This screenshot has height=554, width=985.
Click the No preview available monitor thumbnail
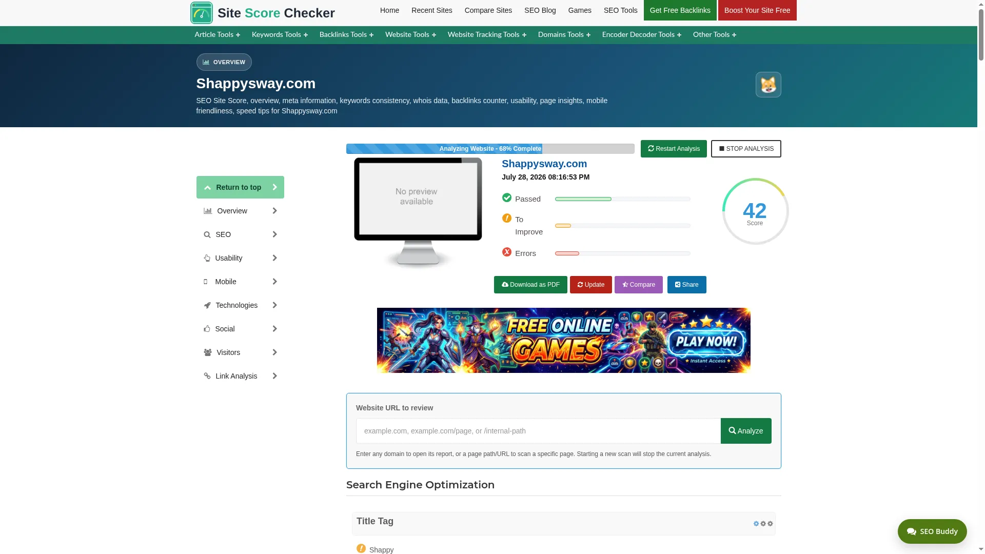coord(418,213)
